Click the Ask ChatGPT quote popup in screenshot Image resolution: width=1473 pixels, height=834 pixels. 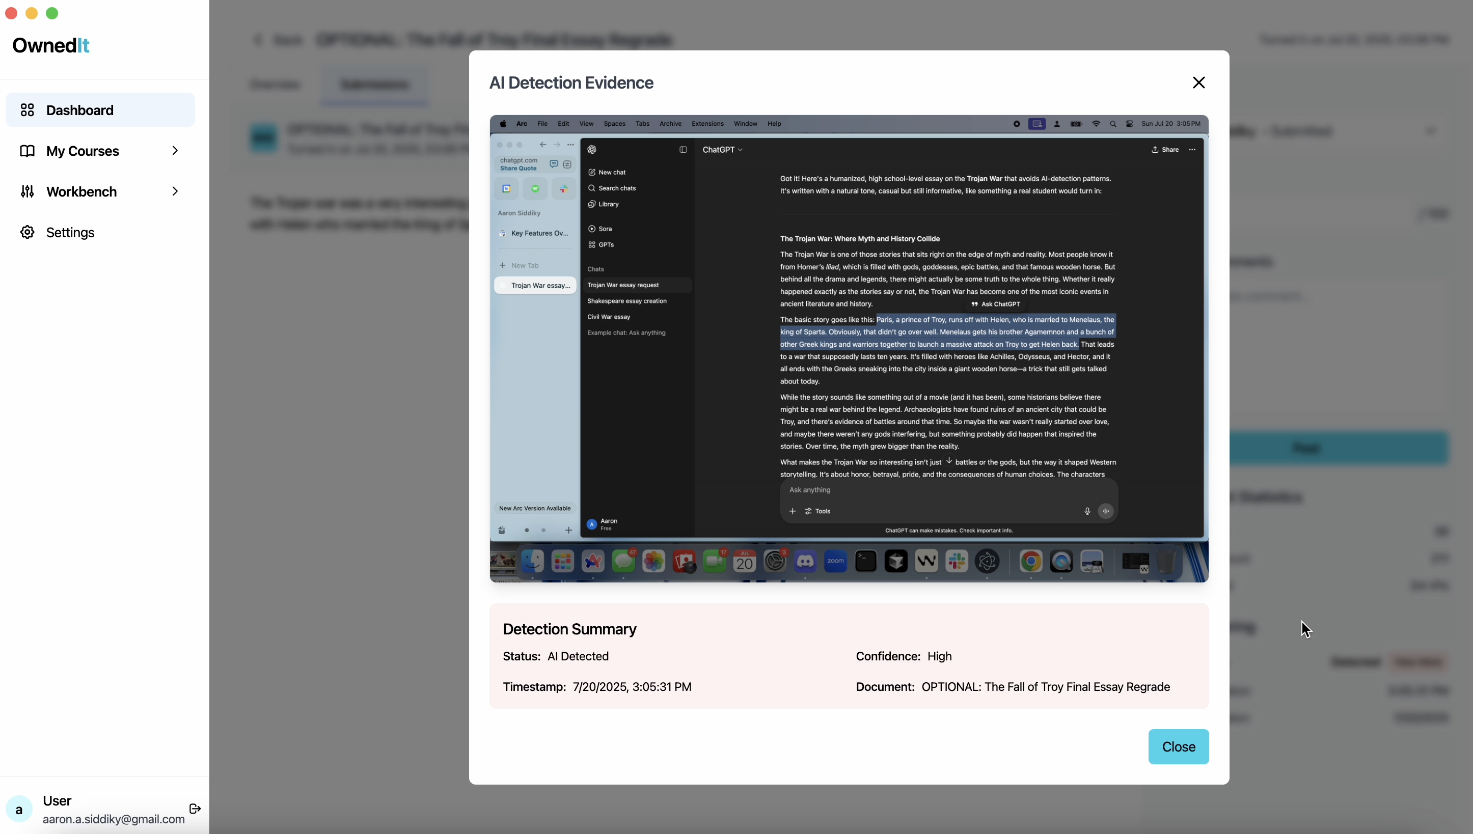pyautogui.click(x=995, y=304)
